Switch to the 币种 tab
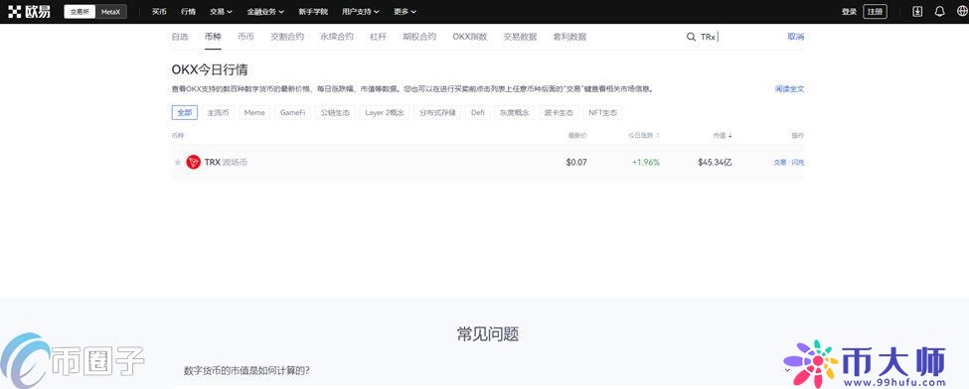969x389 pixels. [213, 37]
